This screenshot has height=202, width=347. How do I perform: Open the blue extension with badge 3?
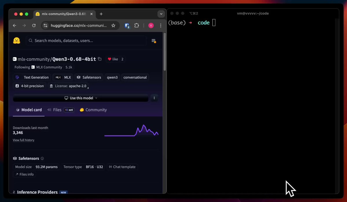tap(127, 26)
